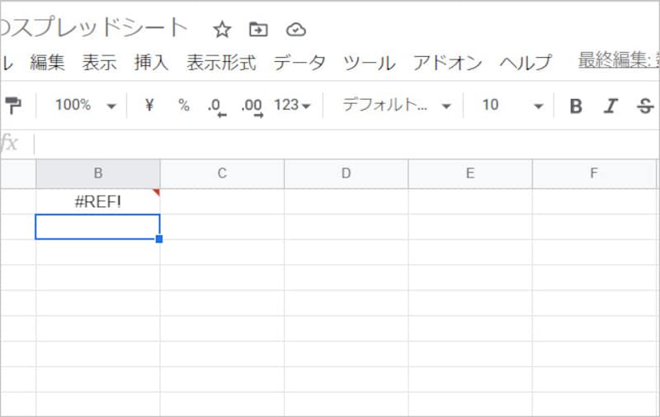Open the データ menu

coord(299,63)
